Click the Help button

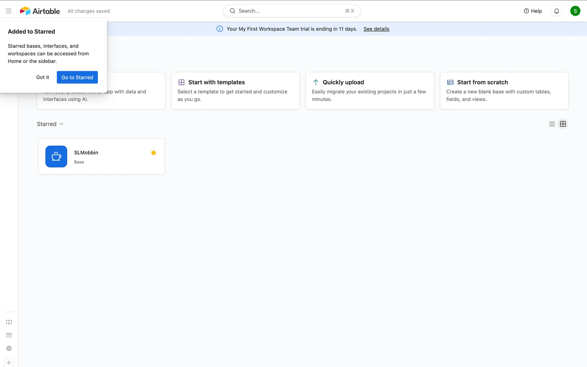(533, 11)
